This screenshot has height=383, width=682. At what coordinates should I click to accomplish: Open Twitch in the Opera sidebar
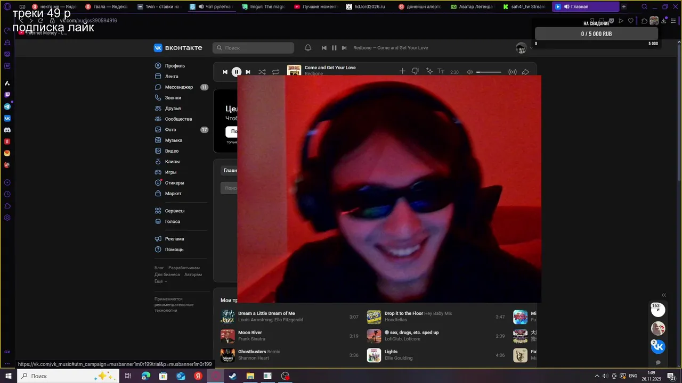[x=7, y=95]
